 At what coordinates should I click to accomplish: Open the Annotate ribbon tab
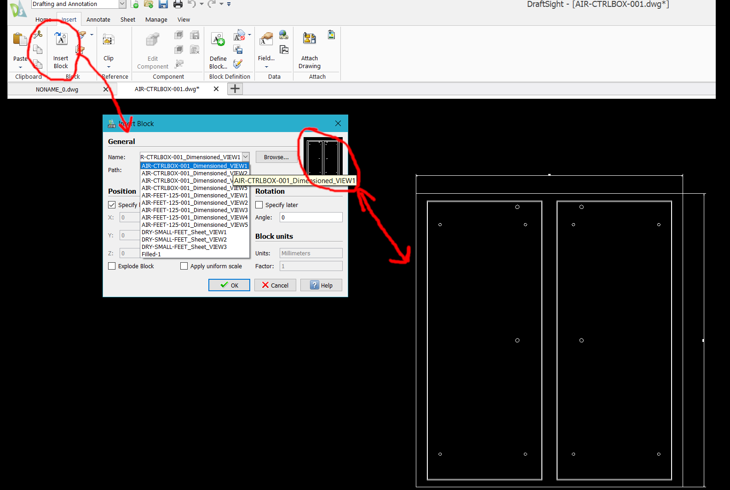[x=98, y=20]
